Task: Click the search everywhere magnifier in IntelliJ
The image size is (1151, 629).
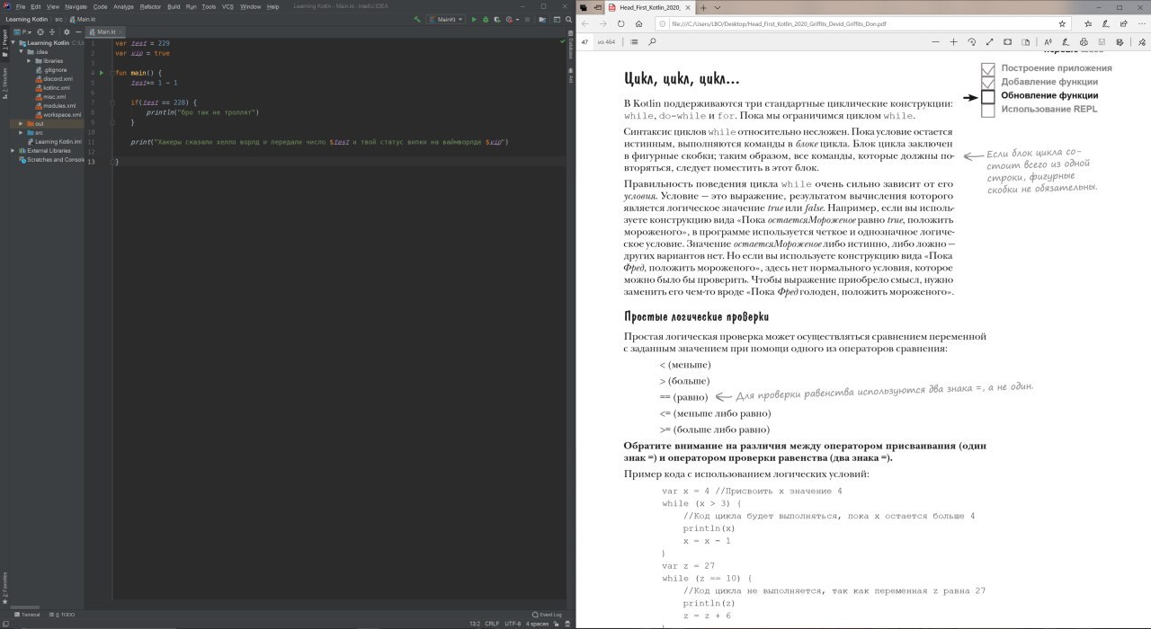Action: click(568, 19)
